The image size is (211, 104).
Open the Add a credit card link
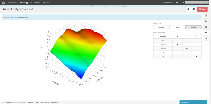pos(111,6)
